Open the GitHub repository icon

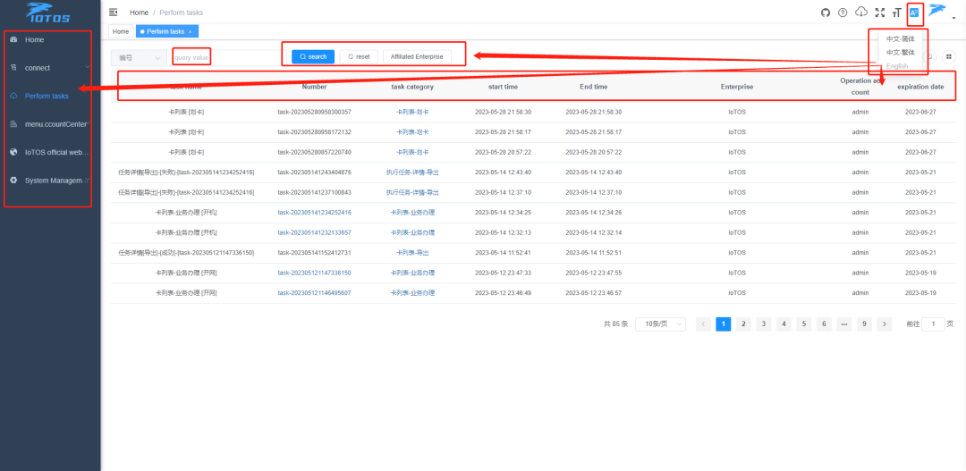click(x=826, y=13)
